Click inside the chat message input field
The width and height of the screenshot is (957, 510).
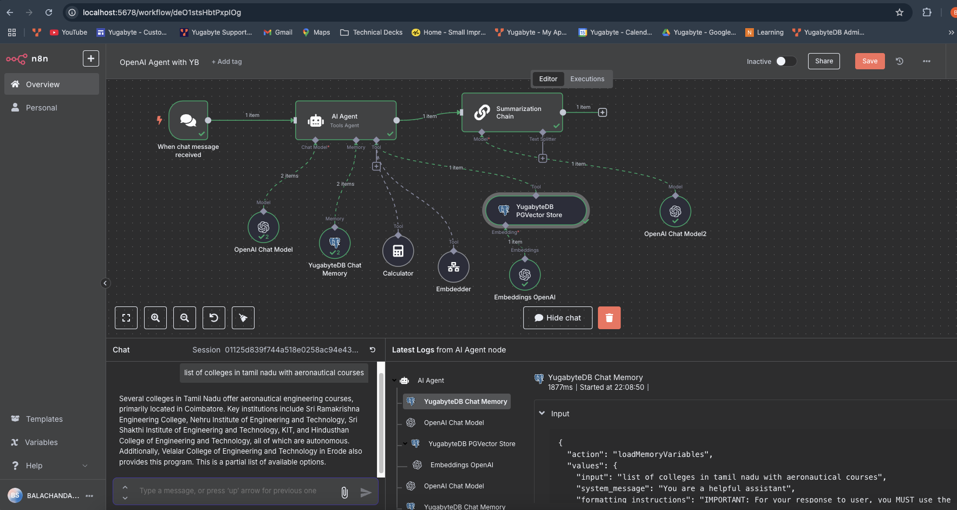pos(233,491)
